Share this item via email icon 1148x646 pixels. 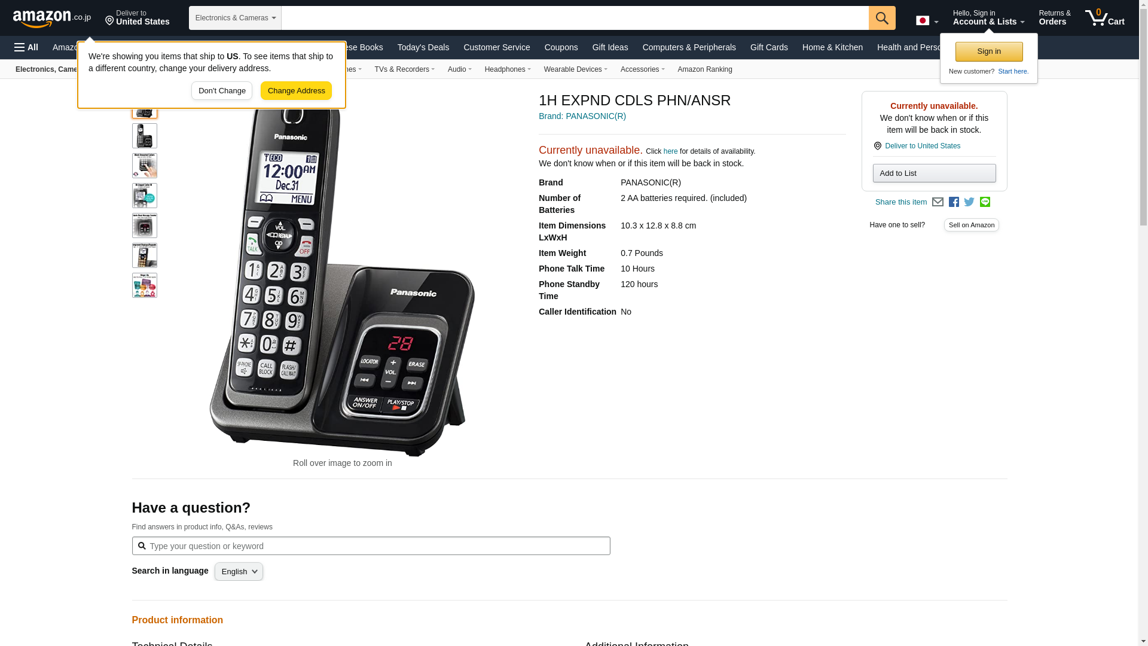click(x=938, y=202)
